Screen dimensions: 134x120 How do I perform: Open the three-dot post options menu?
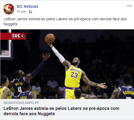(x=129, y=6)
